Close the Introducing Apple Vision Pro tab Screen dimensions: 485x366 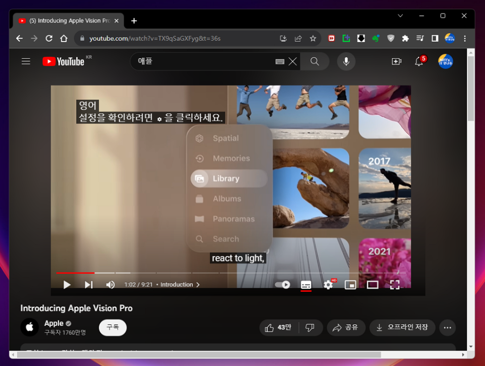tap(116, 21)
